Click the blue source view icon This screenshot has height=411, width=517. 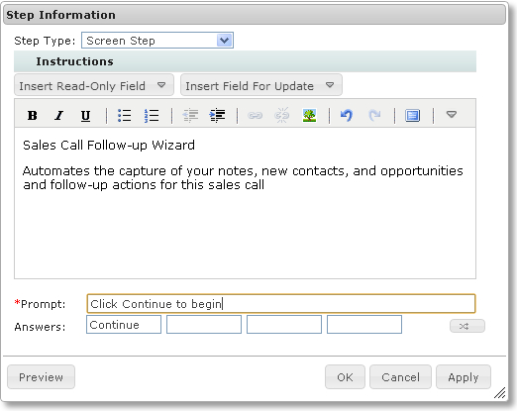pos(412,116)
